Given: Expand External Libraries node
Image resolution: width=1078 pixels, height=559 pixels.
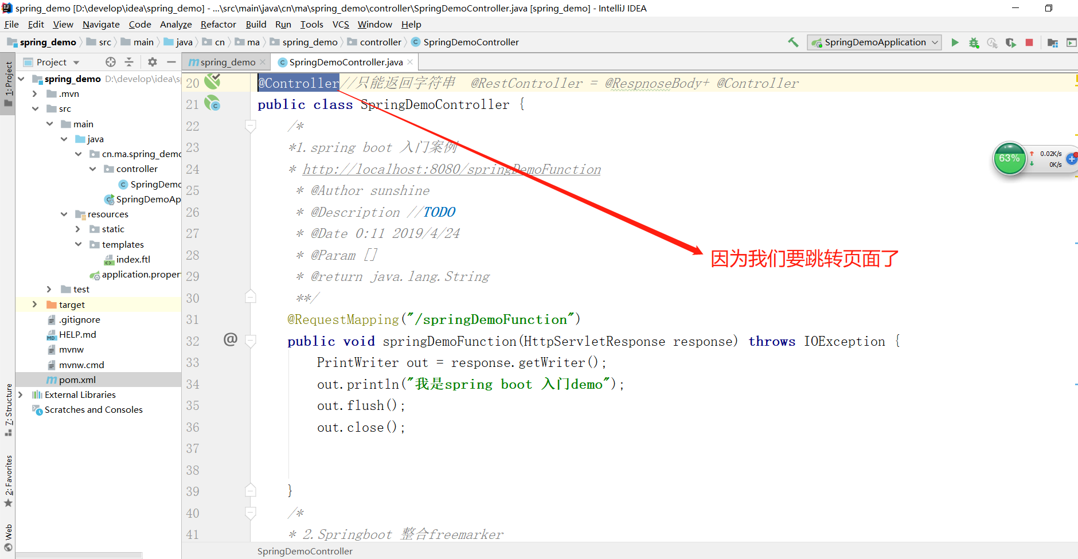Looking at the screenshot, I should (21, 394).
